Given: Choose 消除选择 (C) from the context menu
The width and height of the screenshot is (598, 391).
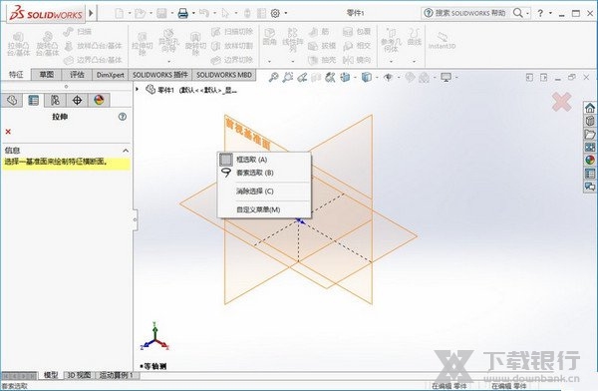Looking at the screenshot, I should coord(264,192).
